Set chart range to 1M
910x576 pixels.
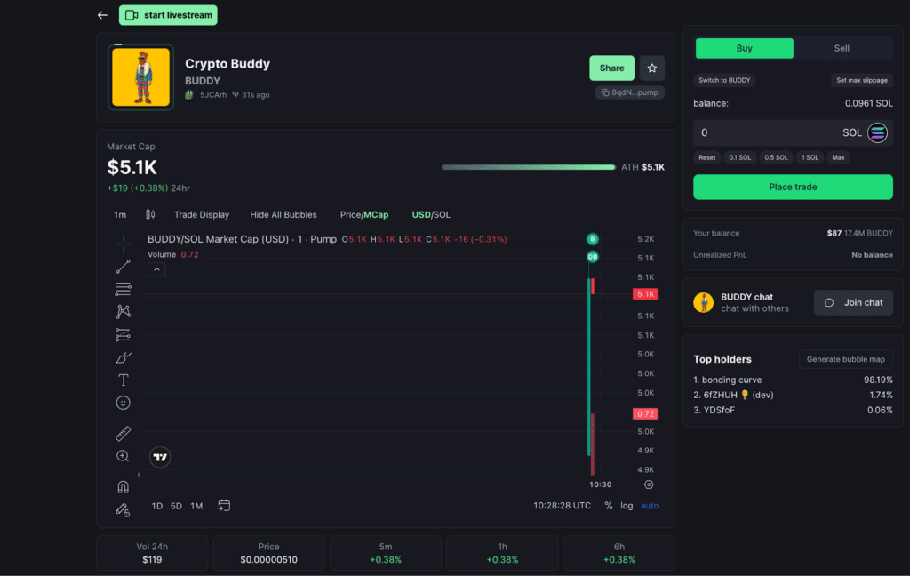[196, 506]
